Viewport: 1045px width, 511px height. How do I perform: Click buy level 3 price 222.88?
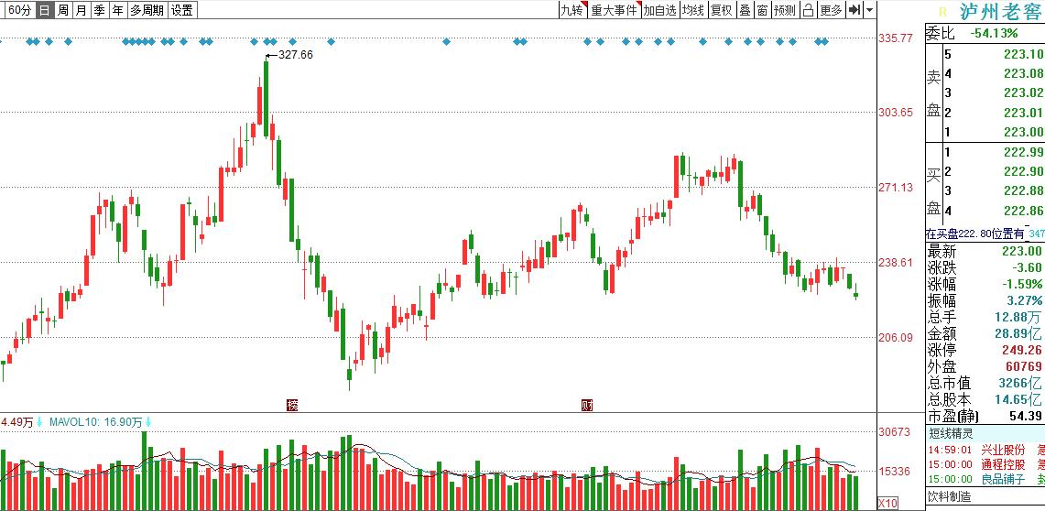tap(1024, 191)
